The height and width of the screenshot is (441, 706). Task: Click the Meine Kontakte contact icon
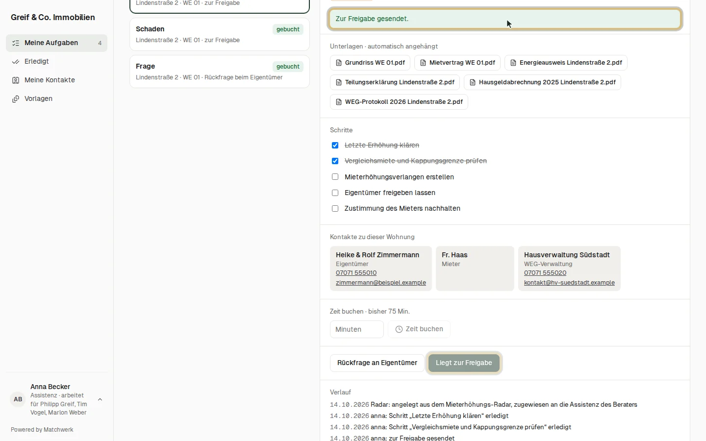click(16, 80)
